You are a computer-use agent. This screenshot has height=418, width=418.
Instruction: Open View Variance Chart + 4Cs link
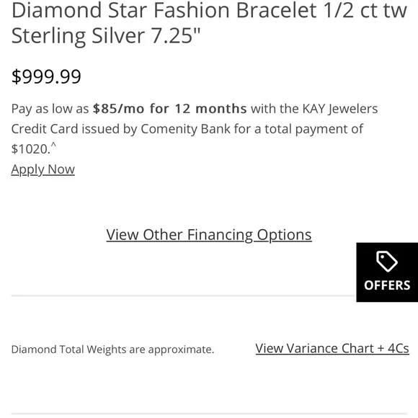[332, 348]
